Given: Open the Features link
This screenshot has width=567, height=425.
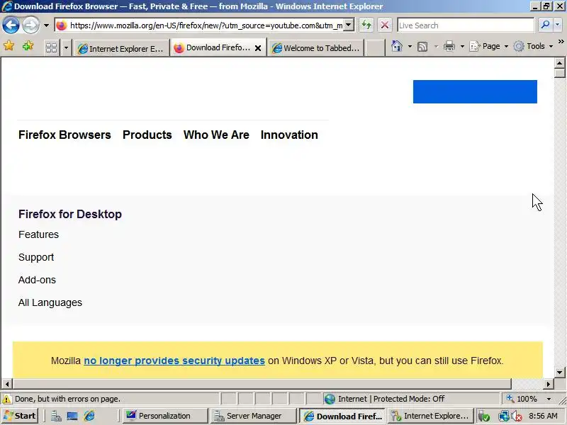Looking at the screenshot, I should click(x=39, y=234).
